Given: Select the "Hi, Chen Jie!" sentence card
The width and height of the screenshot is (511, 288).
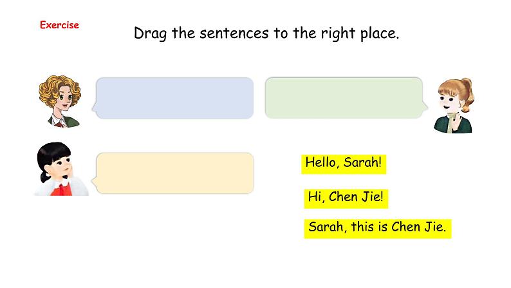Looking at the screenshot, I should coord(346,198).
